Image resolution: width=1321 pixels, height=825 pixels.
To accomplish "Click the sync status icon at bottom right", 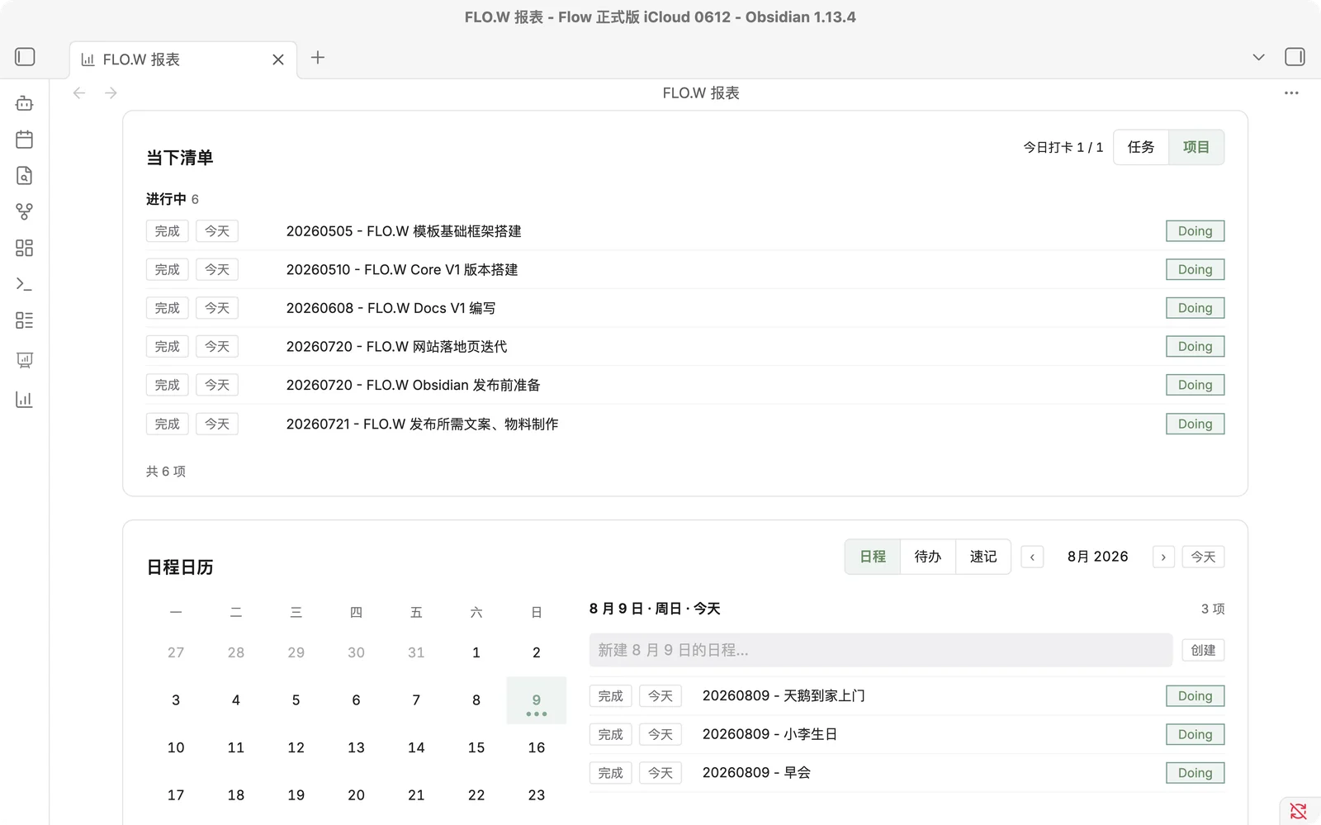I will pos(1299,811).
